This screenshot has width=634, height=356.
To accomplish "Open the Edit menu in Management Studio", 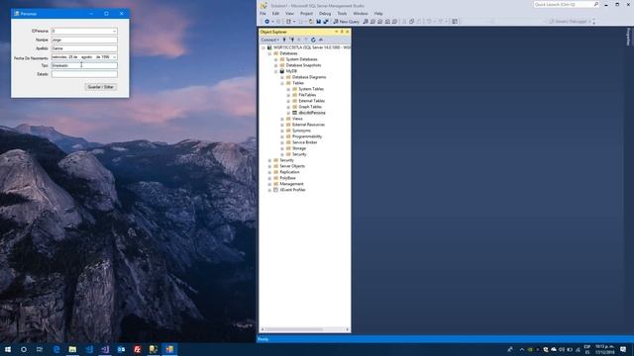I will [275, 13].
